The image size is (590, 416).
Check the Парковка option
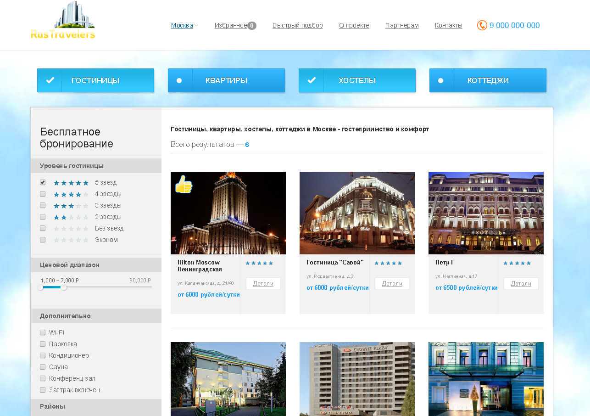click(x=43, y=344)
